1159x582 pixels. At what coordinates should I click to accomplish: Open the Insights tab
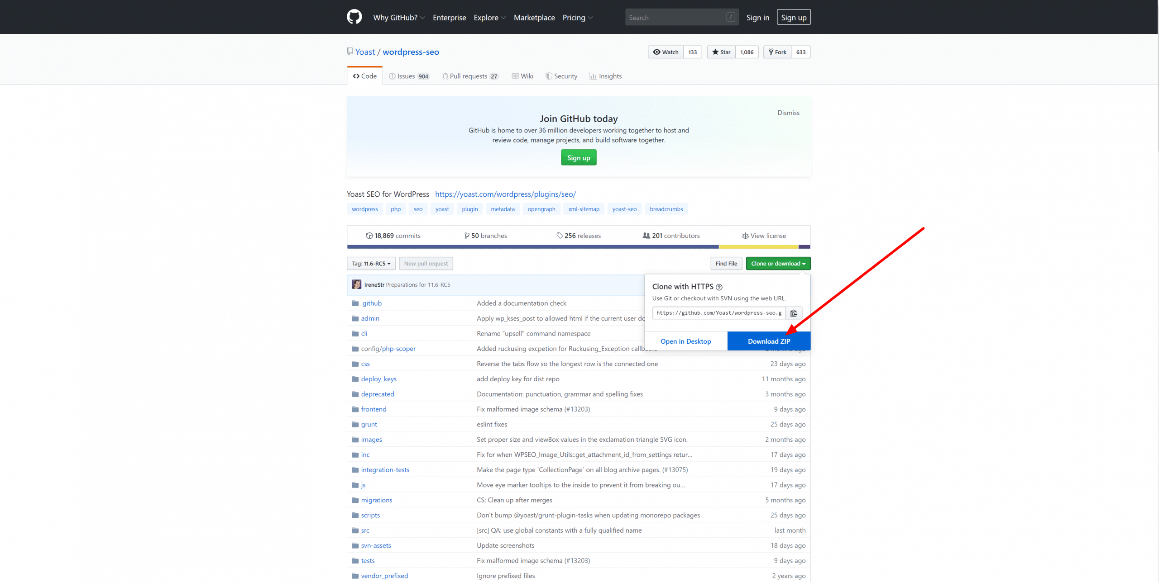(606, 76)
